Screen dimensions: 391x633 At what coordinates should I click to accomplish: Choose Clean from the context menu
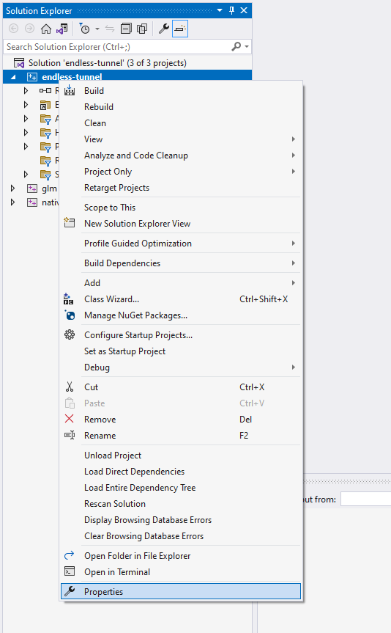pos(181,123)
